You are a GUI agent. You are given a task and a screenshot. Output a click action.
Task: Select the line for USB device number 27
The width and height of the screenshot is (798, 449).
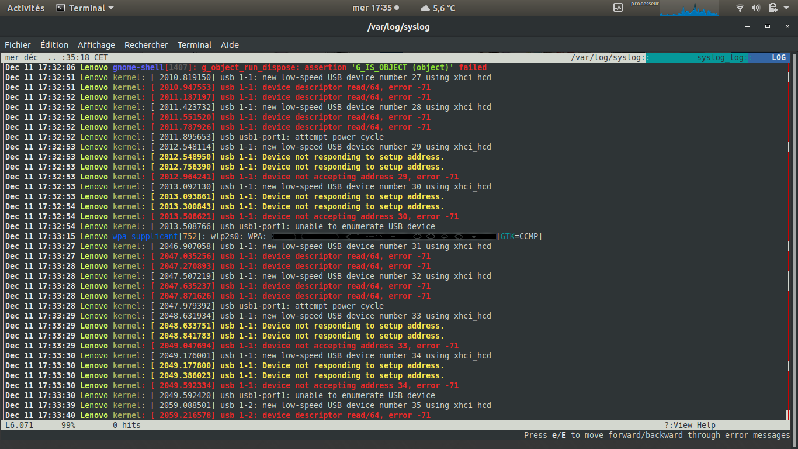248,77
